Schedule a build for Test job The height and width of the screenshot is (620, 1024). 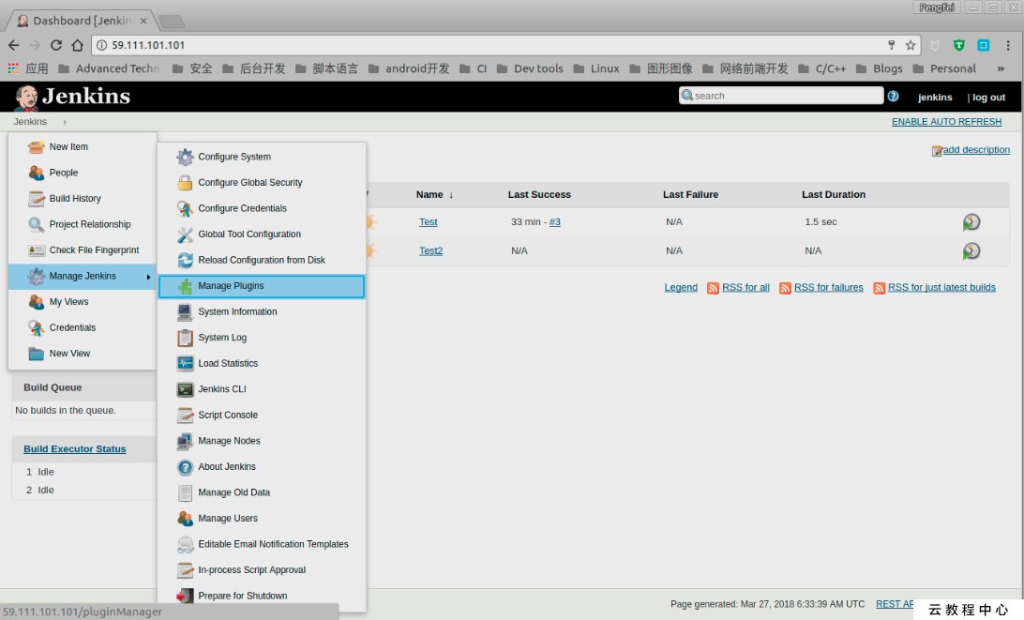(x=971, y=222)
